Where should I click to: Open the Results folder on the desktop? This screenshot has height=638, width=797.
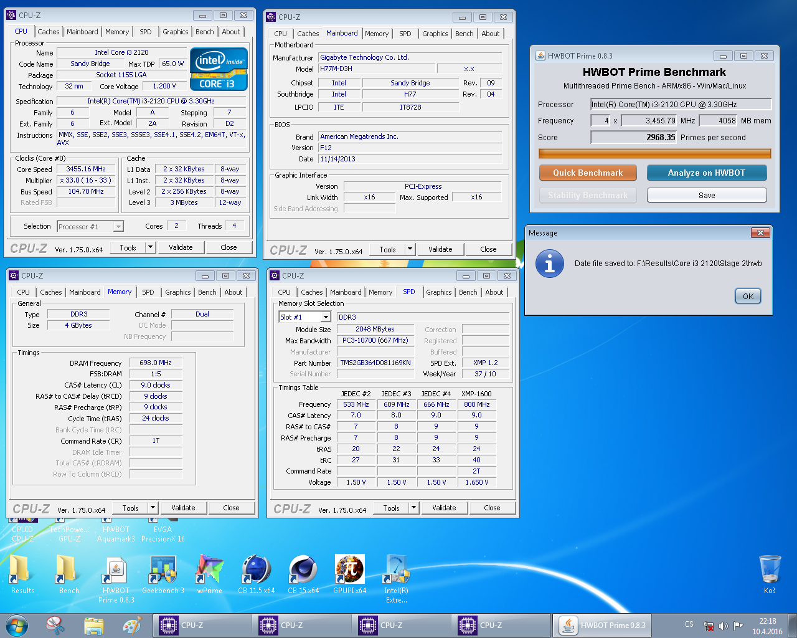pos(22,574)
